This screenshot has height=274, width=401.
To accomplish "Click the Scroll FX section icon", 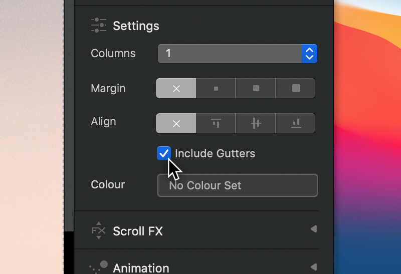I will 99,230.
